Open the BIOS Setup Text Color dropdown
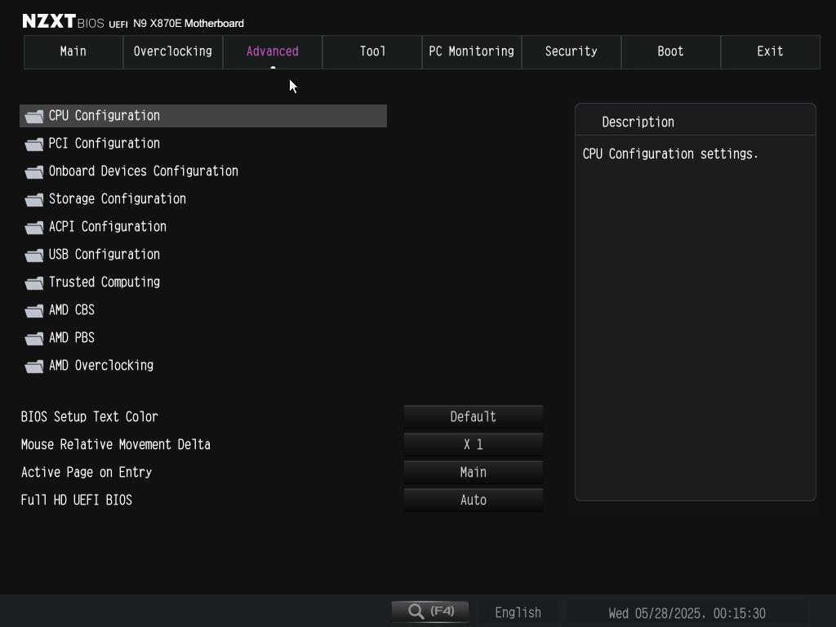 point(473,416)
